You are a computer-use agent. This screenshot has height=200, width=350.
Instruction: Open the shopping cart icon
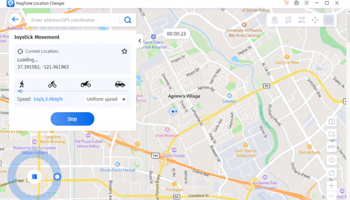pos(286,3)
